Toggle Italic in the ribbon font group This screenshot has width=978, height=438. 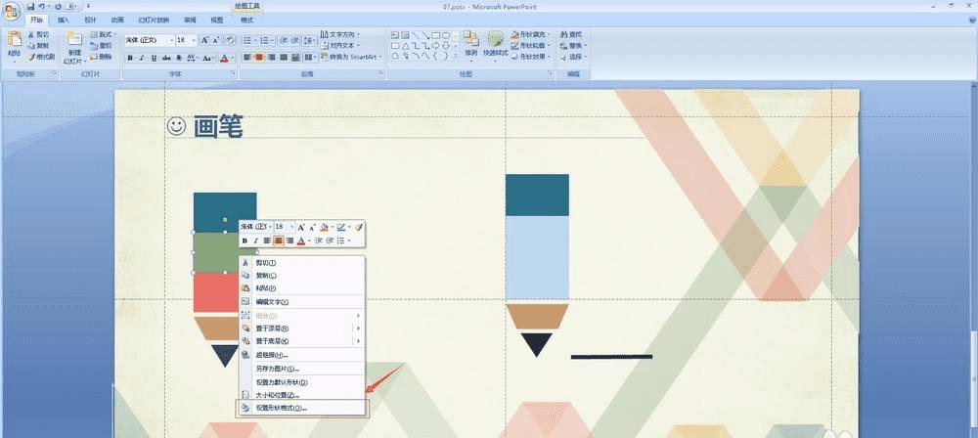pos(142,58)
